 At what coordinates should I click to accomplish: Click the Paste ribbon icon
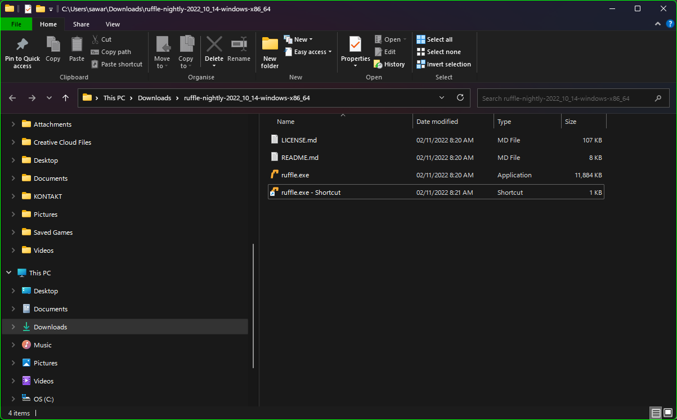(77, 45)
